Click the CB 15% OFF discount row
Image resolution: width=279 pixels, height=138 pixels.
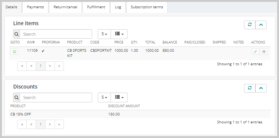(140, 114)
